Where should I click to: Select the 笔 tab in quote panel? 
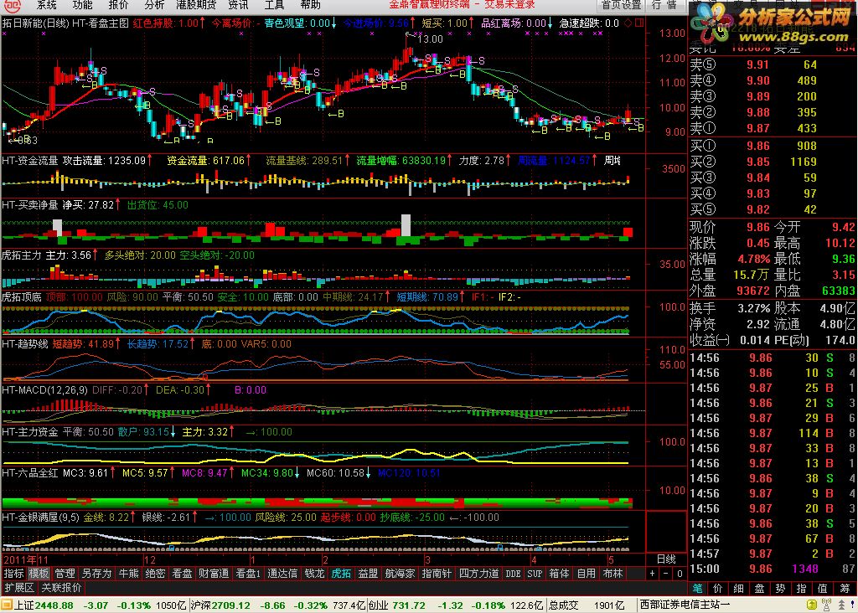pyautogui.click(x=697, y=589)
